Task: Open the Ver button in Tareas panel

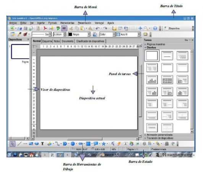Action: tap(187, 40)
